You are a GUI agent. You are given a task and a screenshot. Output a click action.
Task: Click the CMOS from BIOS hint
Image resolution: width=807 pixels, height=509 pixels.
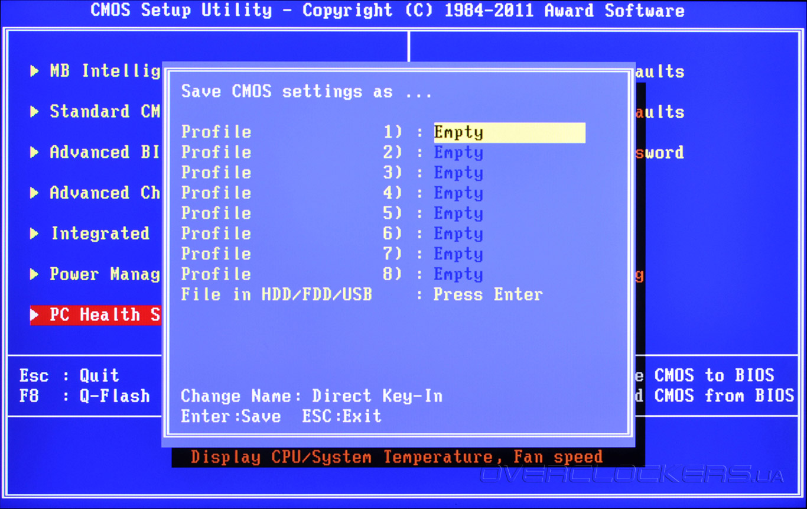pos(724,396)
